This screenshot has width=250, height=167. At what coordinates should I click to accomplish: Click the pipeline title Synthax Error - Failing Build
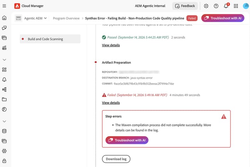coord(135,18)
